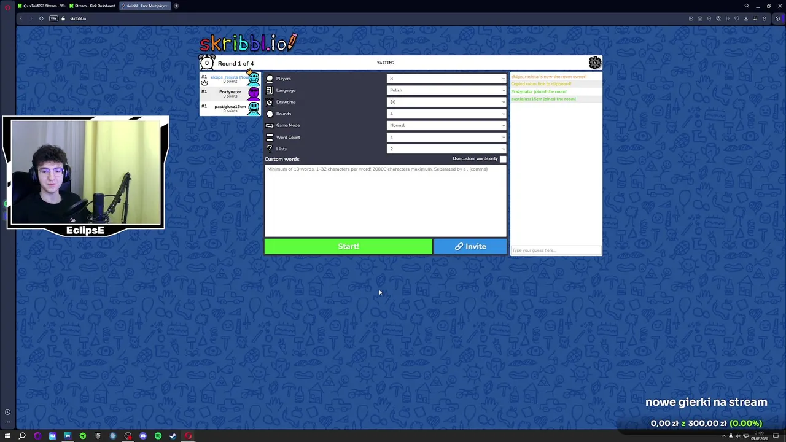The width and height of the screenshot is (786, 442).
Task: Open the skribbl settings gear icon
Action: coord(594,63)
